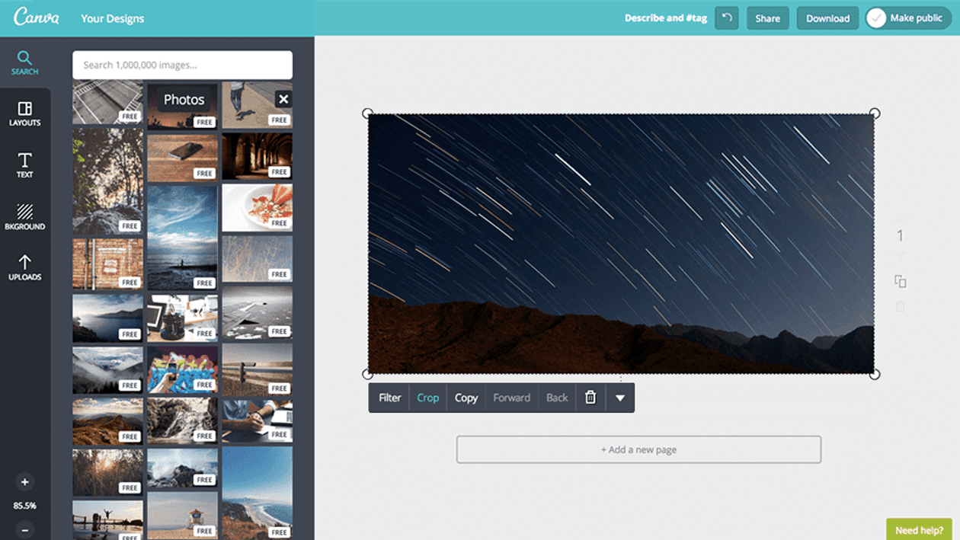Zoom in with the plus button
The width and height of the screenshot is (960, 540).
(24, 481)
